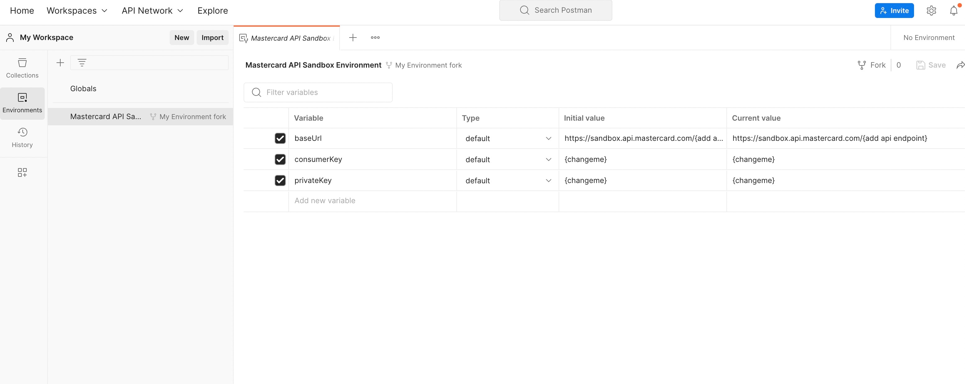
Task: Click the Import button
Action: 212,38
